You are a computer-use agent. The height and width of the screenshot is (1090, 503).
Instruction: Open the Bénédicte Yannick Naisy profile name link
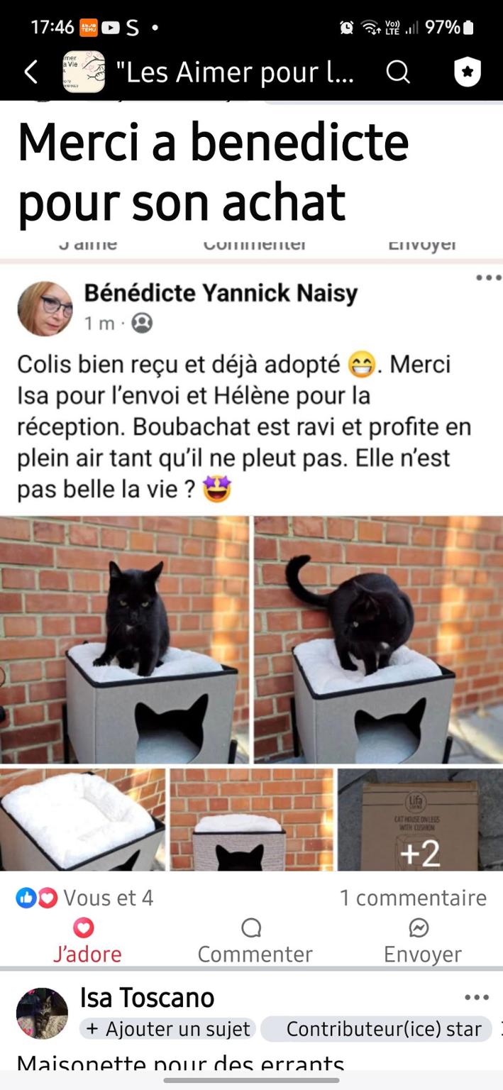(x=221, y=292)
